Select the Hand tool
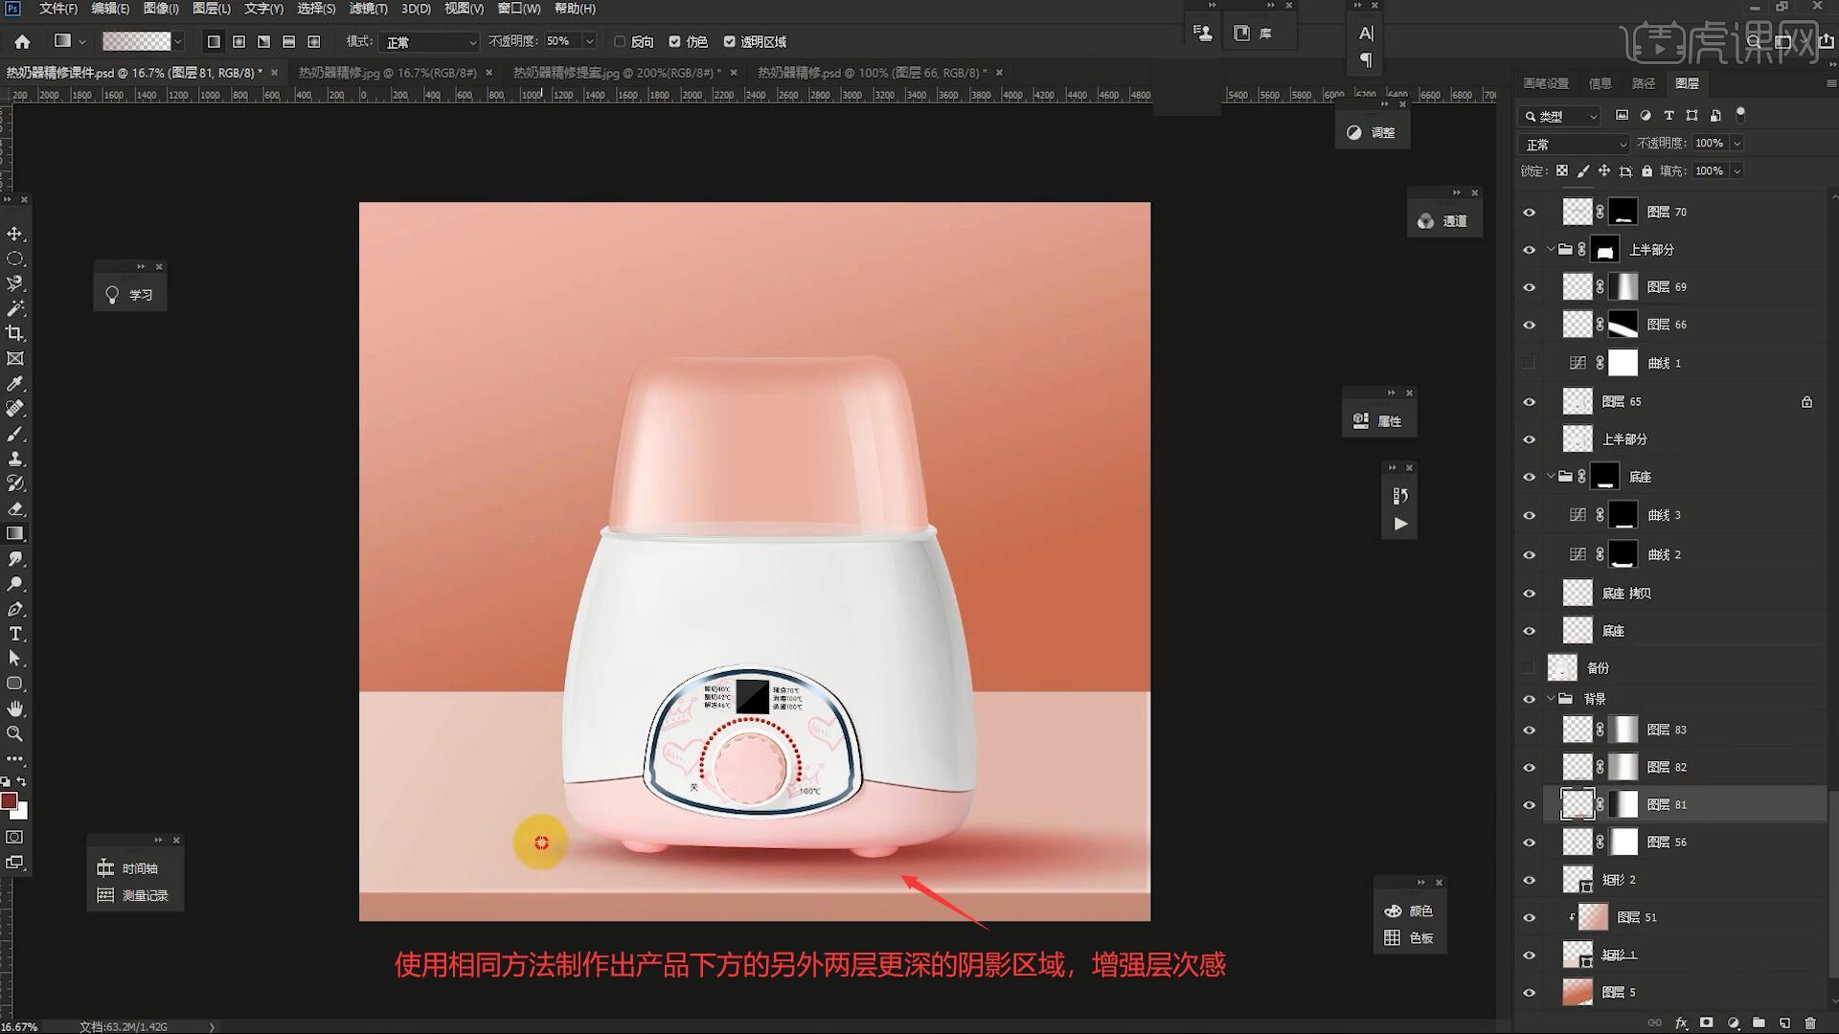The width and height of the screenshot is (1839, 1034). click(15, 708)
